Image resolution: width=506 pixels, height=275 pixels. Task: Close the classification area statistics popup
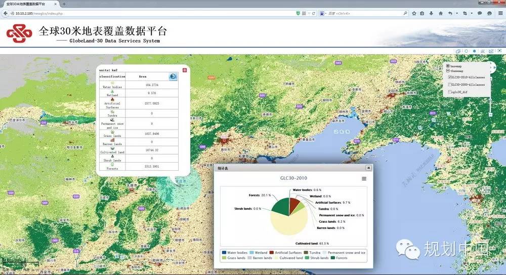click(185, 70)
